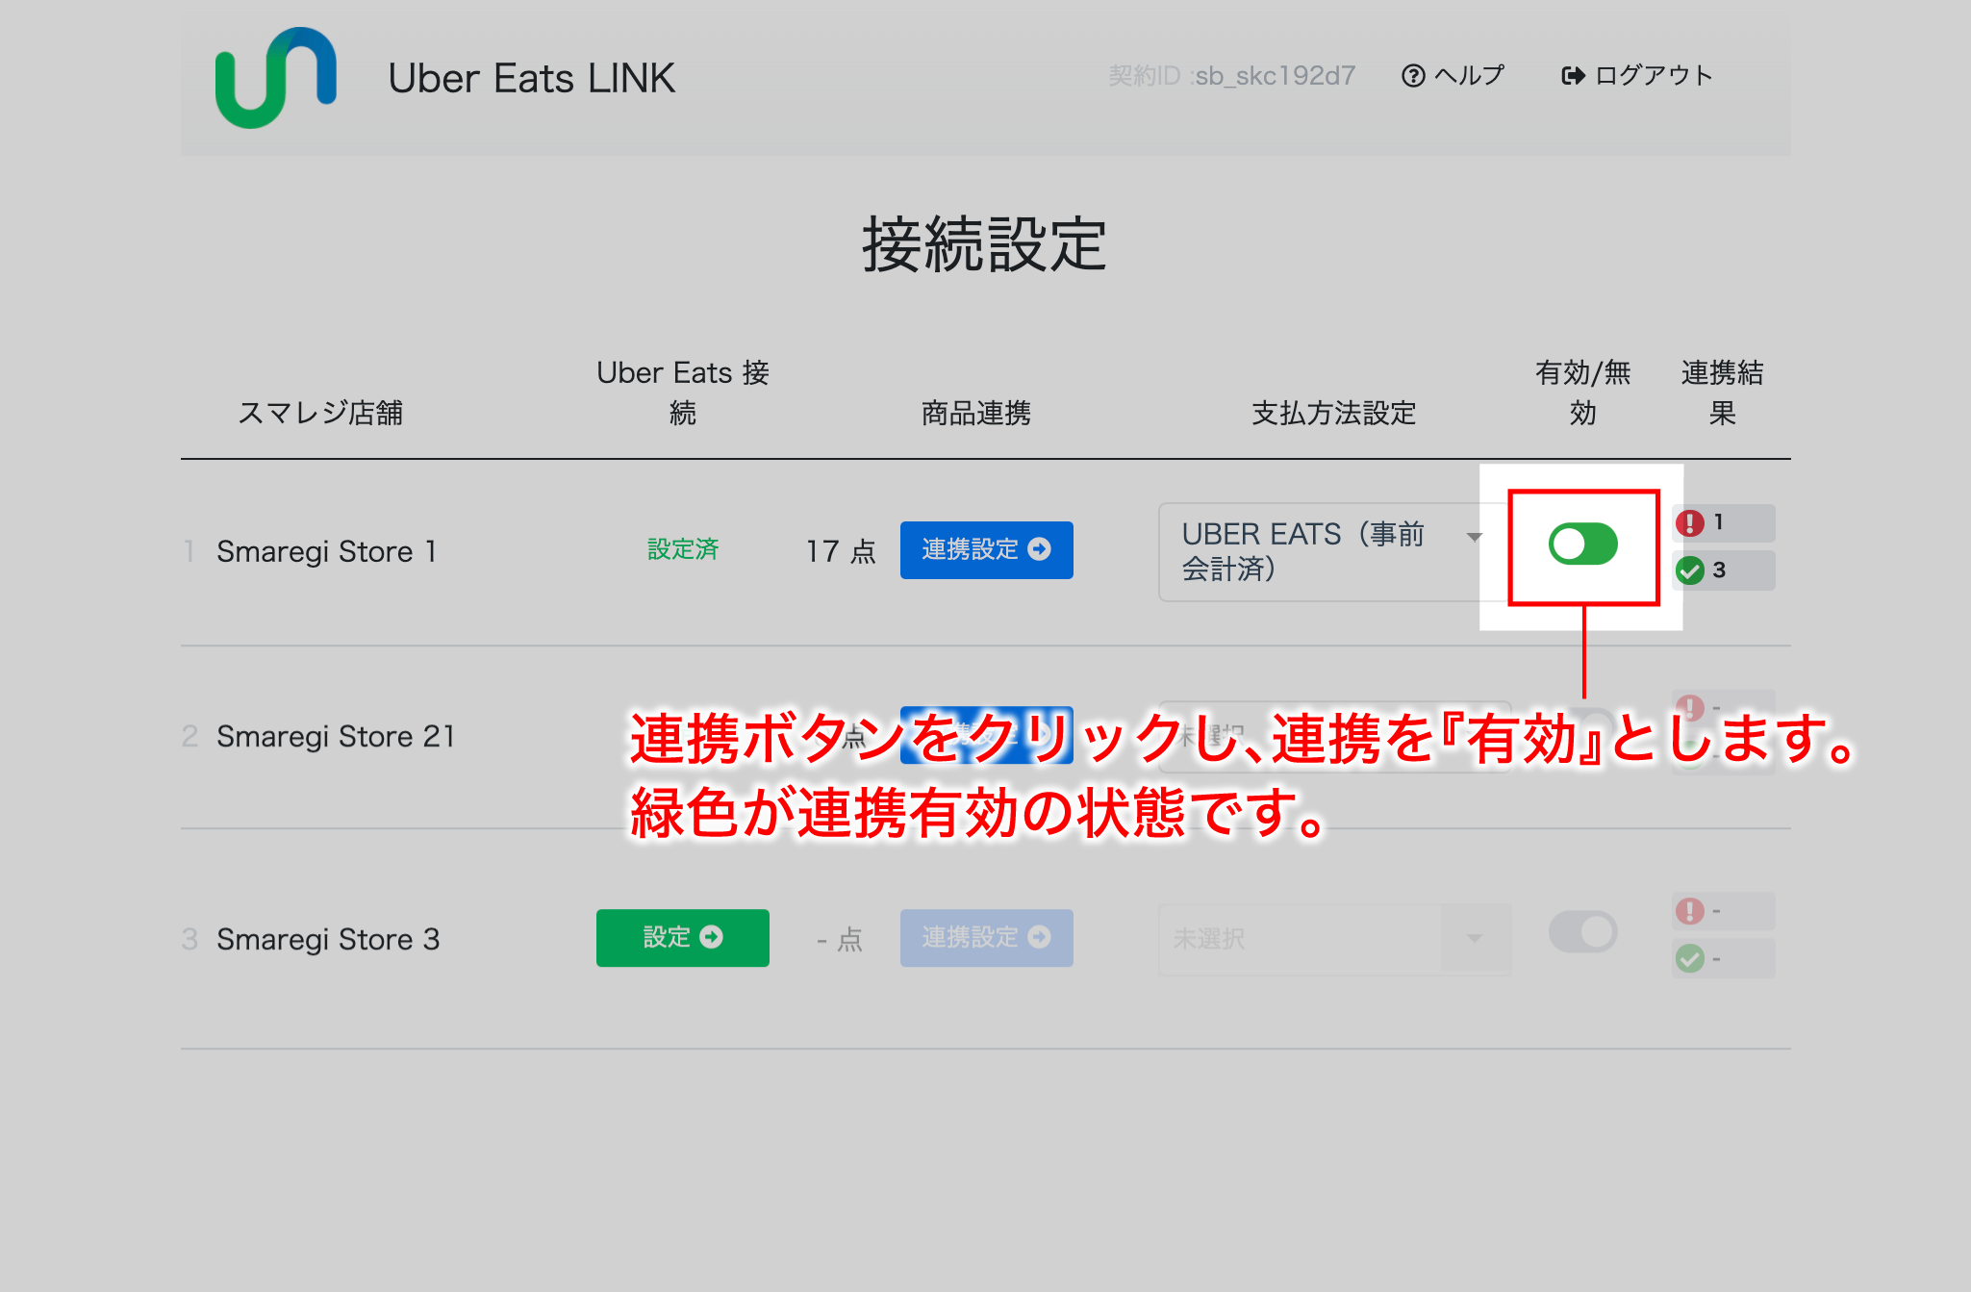Open the ヘルプ help link
Viewport: 1971px width, 1292px height.
pyautogui.click(x=1453, y=75)
